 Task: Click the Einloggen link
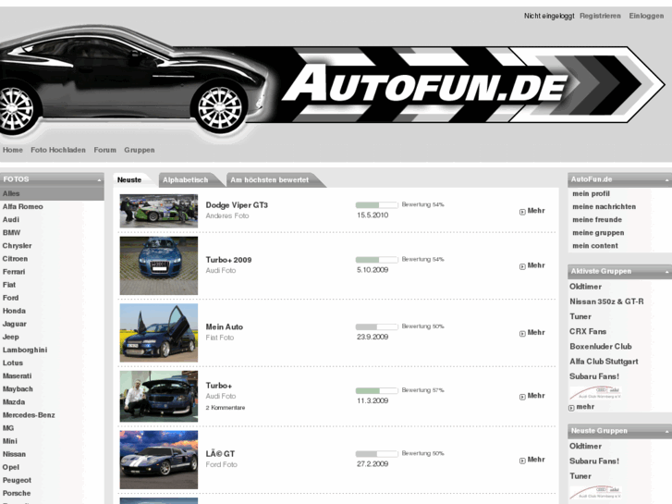pos(646,16)
